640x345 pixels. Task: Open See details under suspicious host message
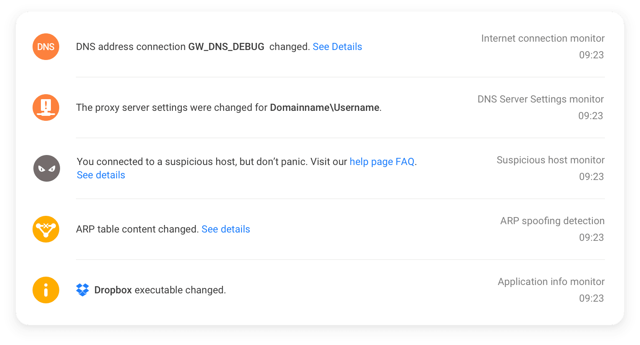coord(101,175)
